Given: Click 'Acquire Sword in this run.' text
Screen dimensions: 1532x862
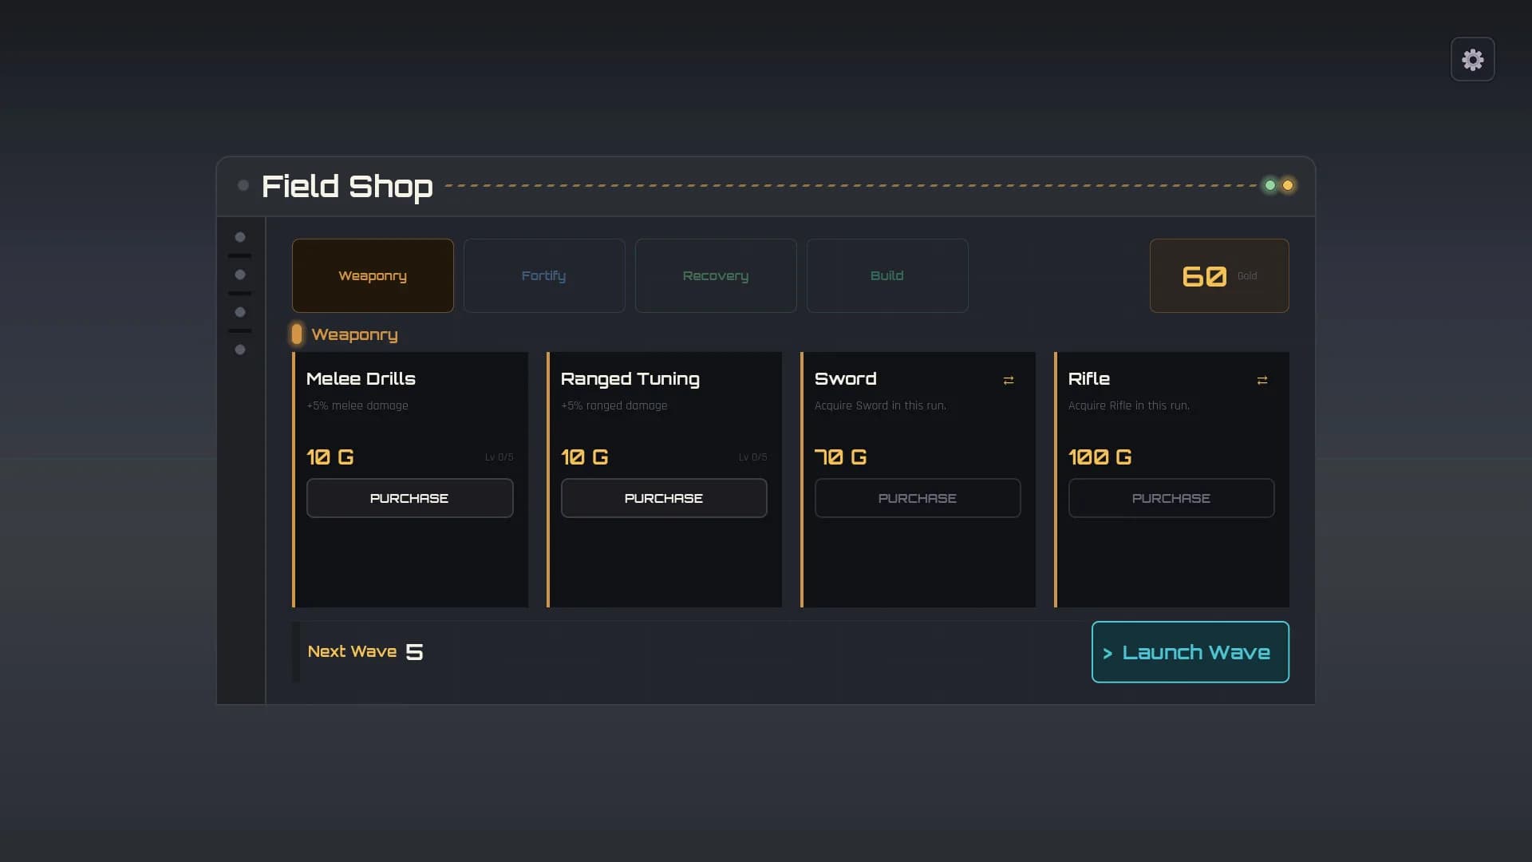Looking at the screenshot, I should click(x=880, y=405).
